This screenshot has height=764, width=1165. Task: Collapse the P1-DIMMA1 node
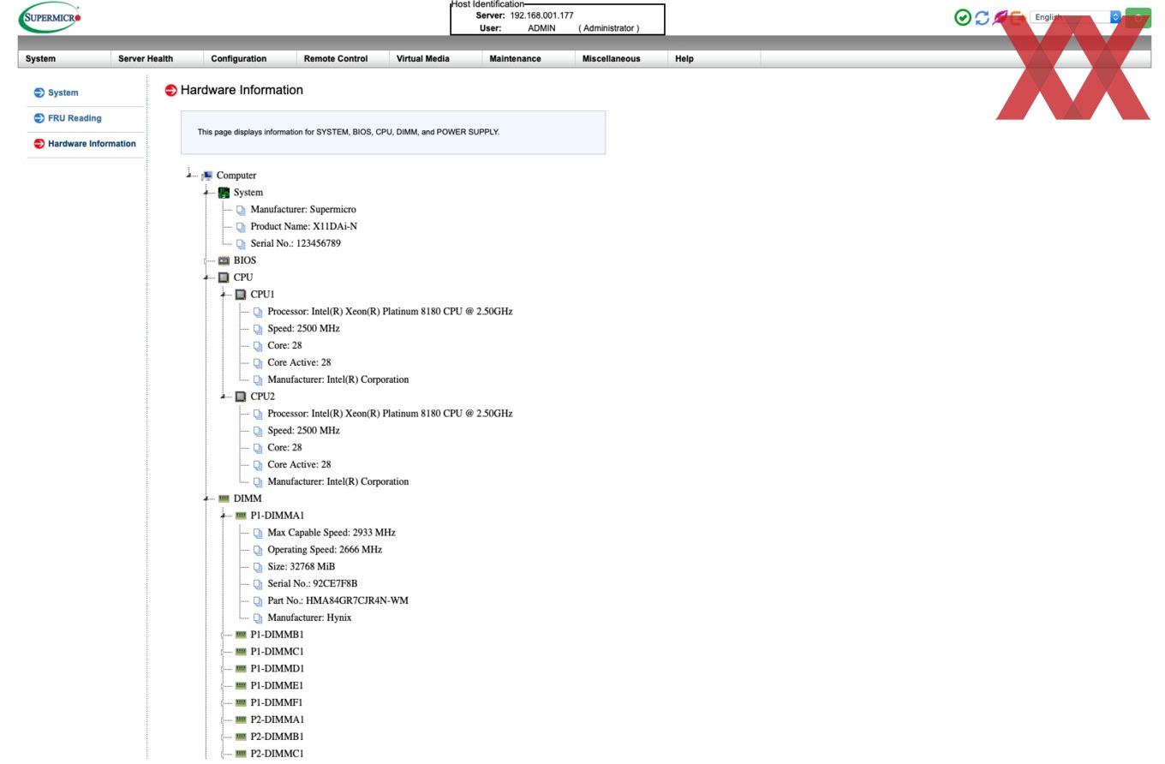pyautogui.click(x=224, y=516)
